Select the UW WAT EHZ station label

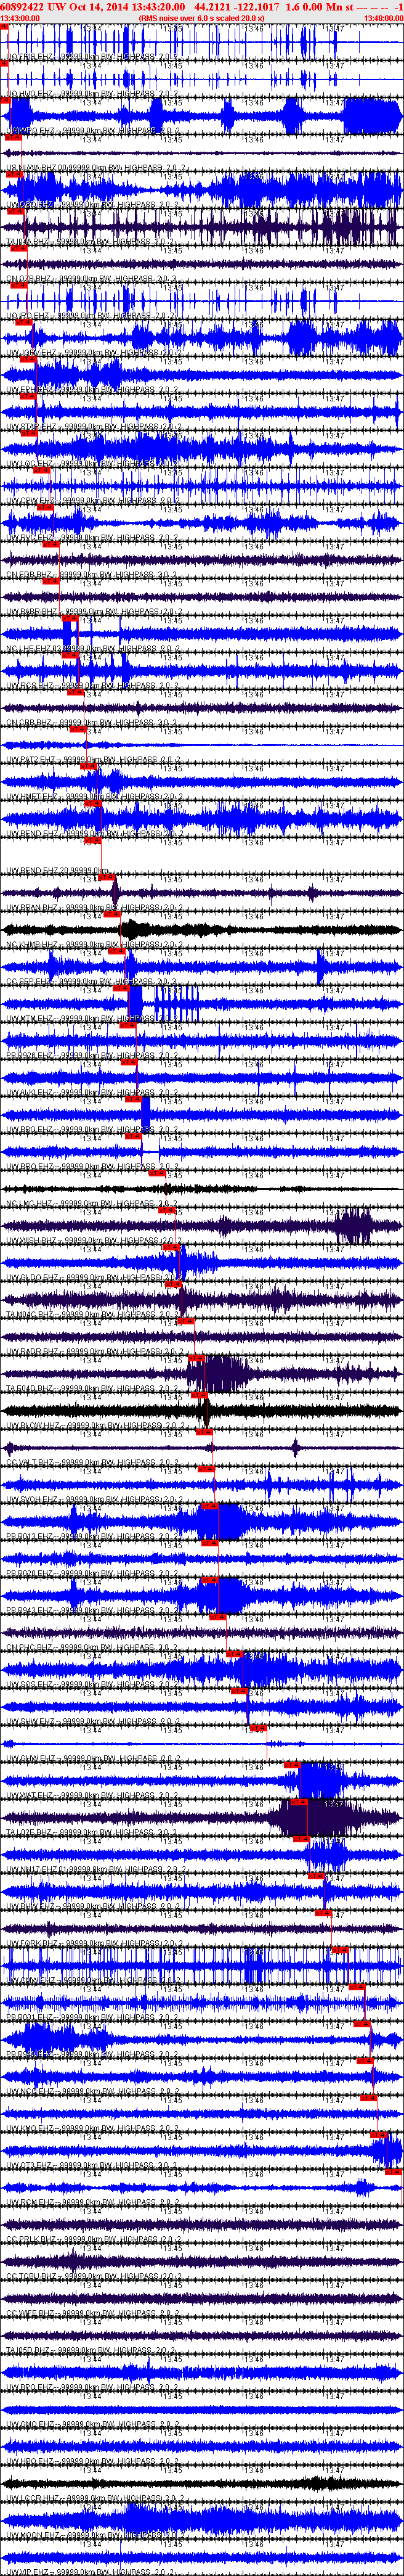pyautogui.click(x=93, y=1796)
